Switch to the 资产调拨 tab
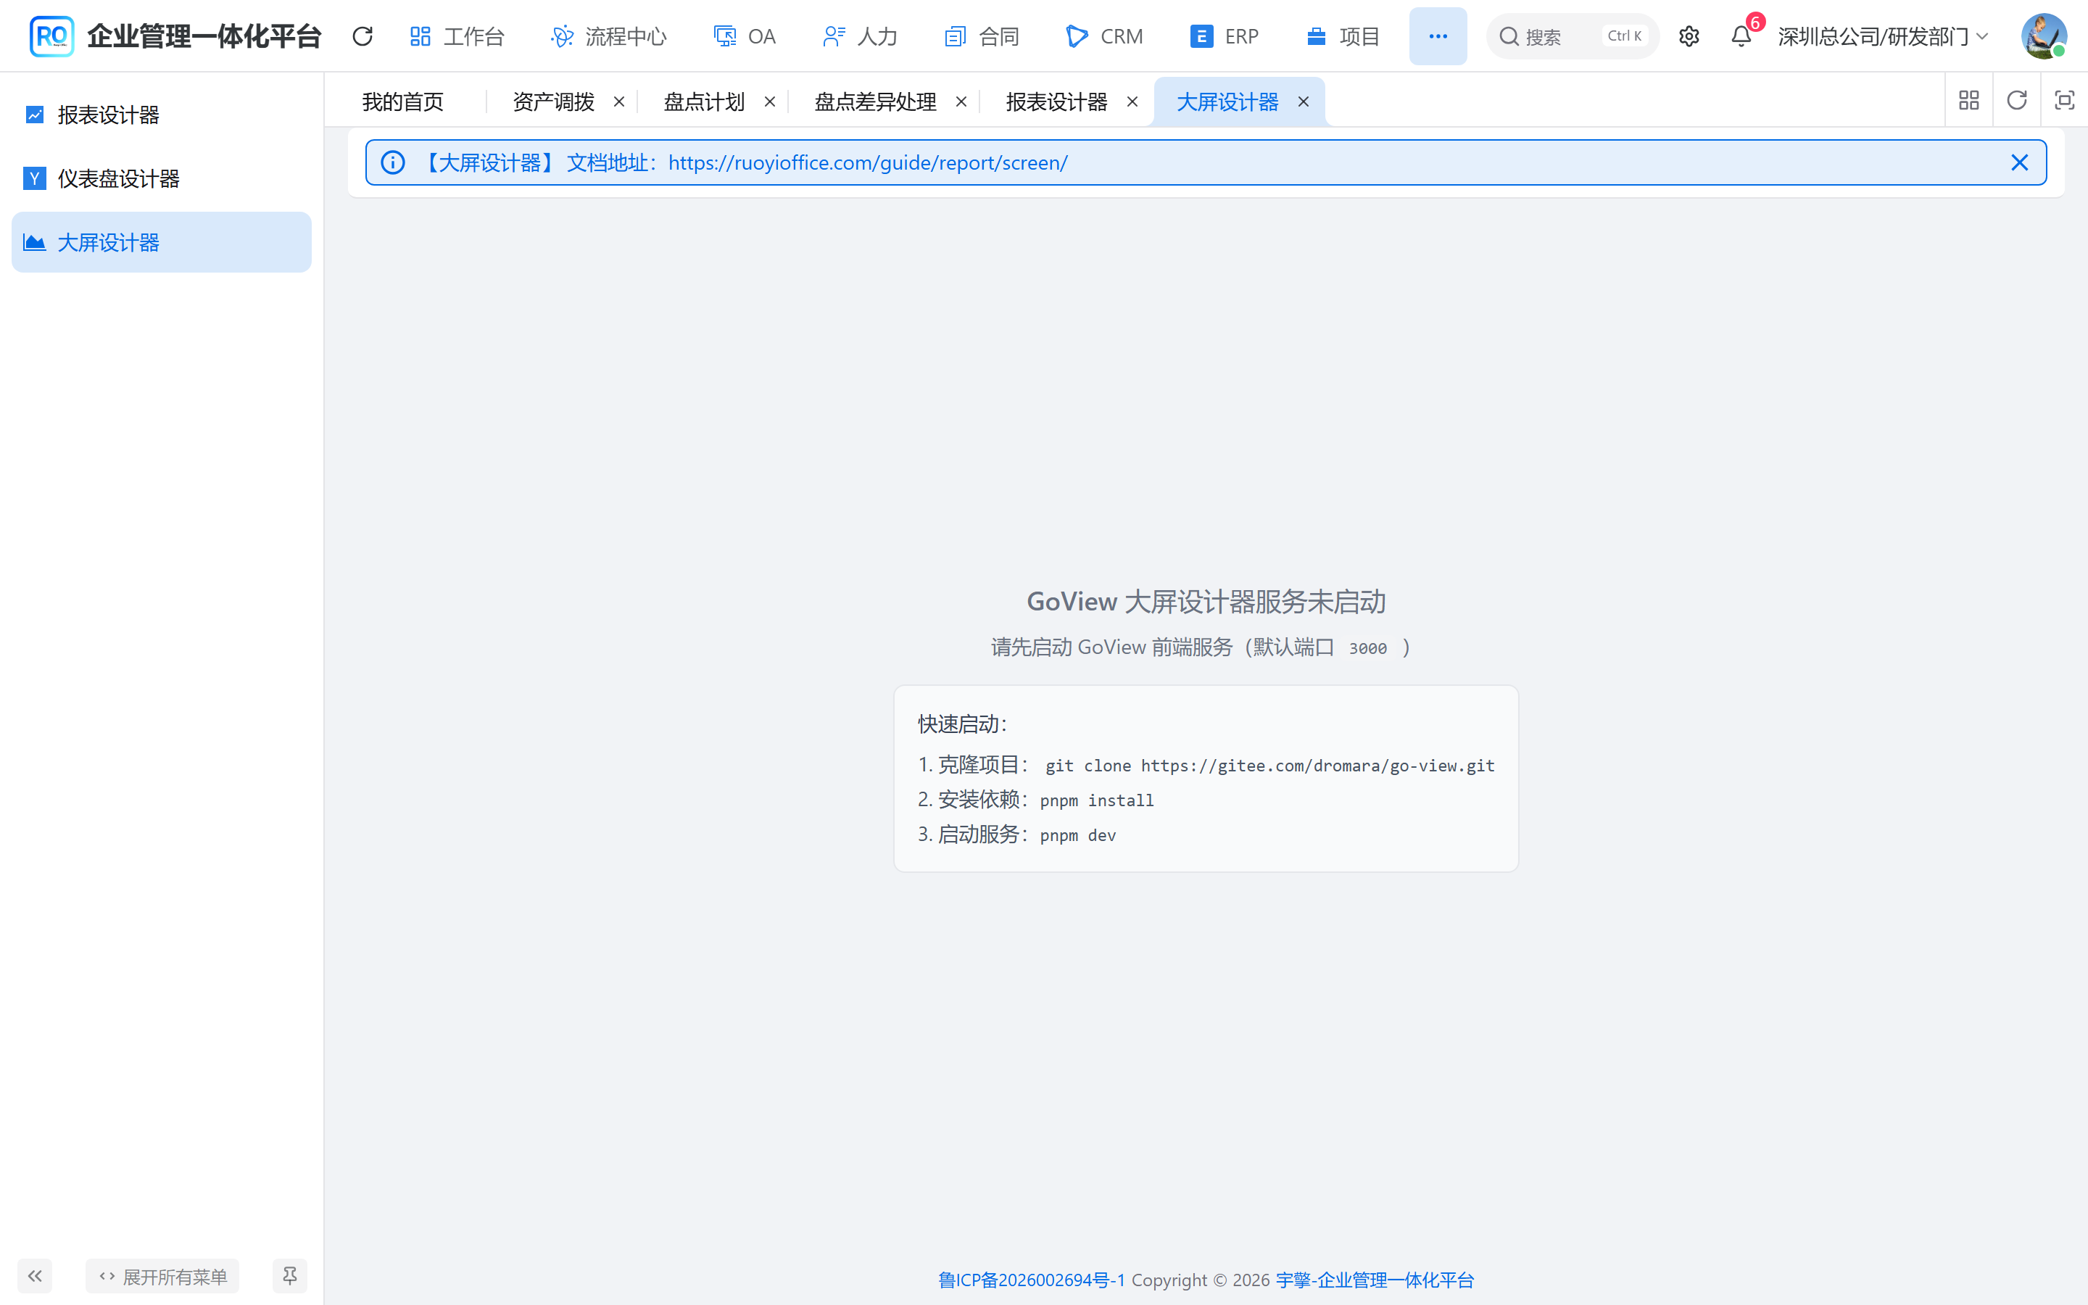The image size is (2088, 1305). coord(553,101)
